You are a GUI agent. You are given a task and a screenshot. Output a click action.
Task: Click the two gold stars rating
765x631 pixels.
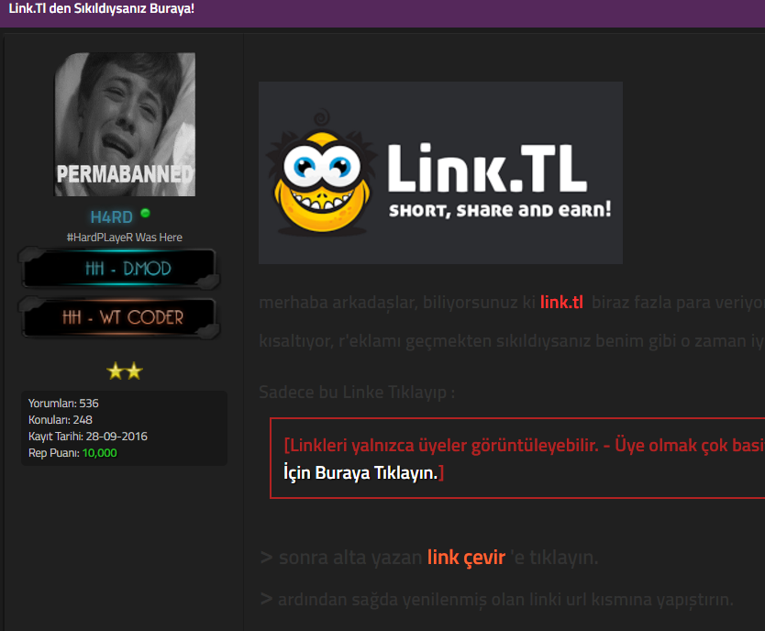125,371
